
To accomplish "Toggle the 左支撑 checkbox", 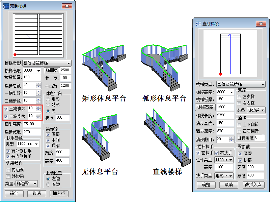I will point(239,97).
